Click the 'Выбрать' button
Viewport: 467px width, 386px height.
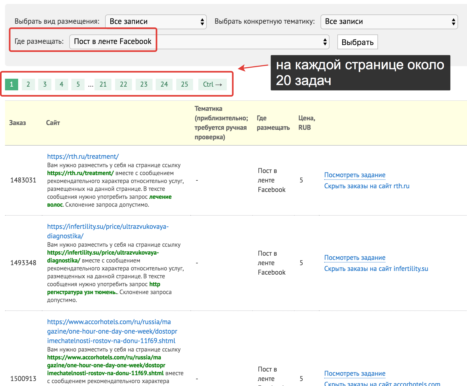(357, 42)
